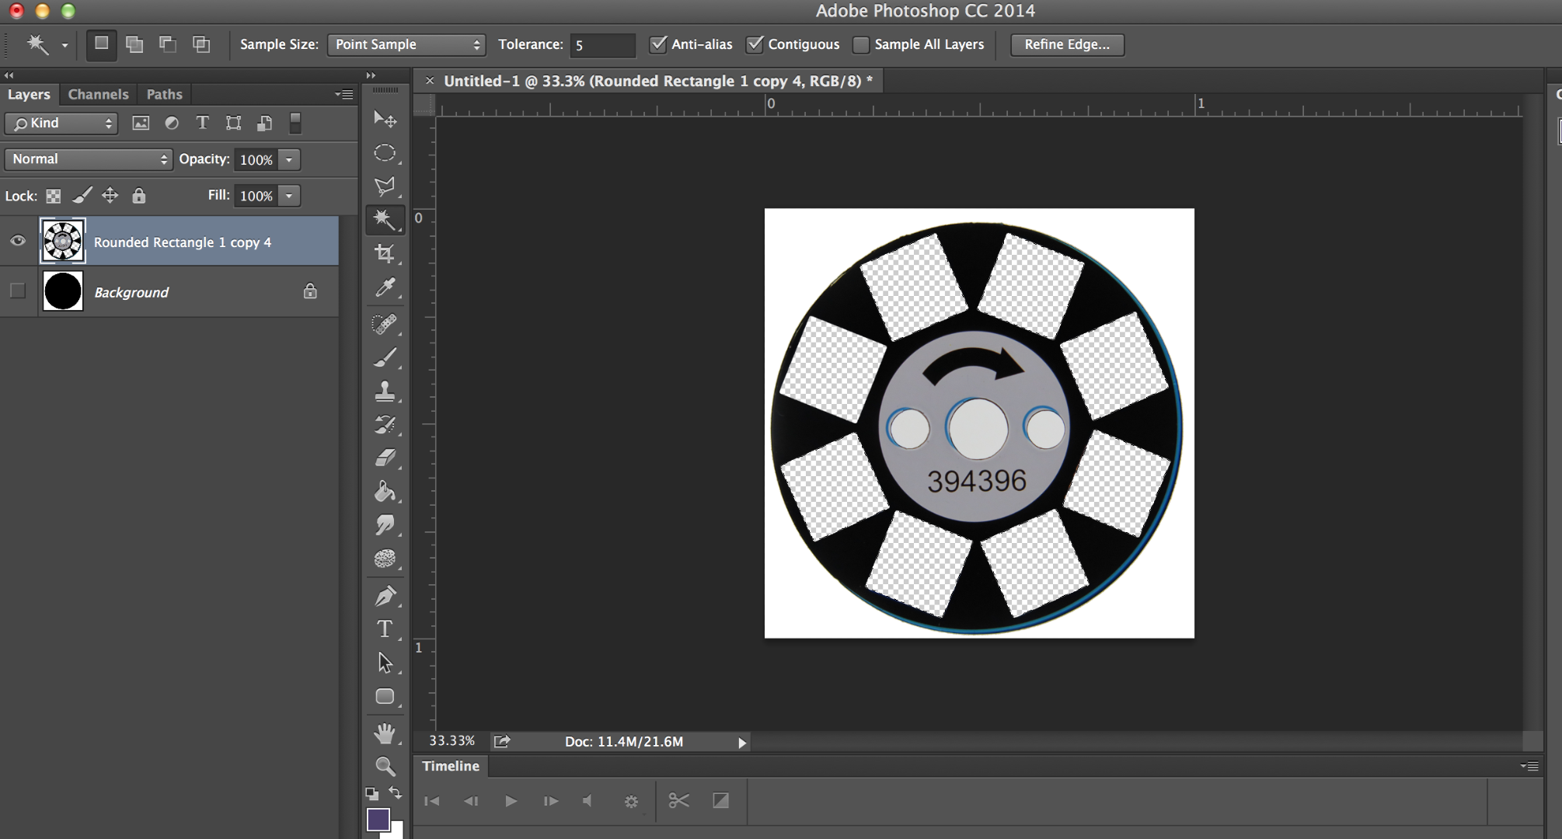This screenshot has width=1562, height=839.
Task: Select the Brush tool
Action: click(385, 357)
